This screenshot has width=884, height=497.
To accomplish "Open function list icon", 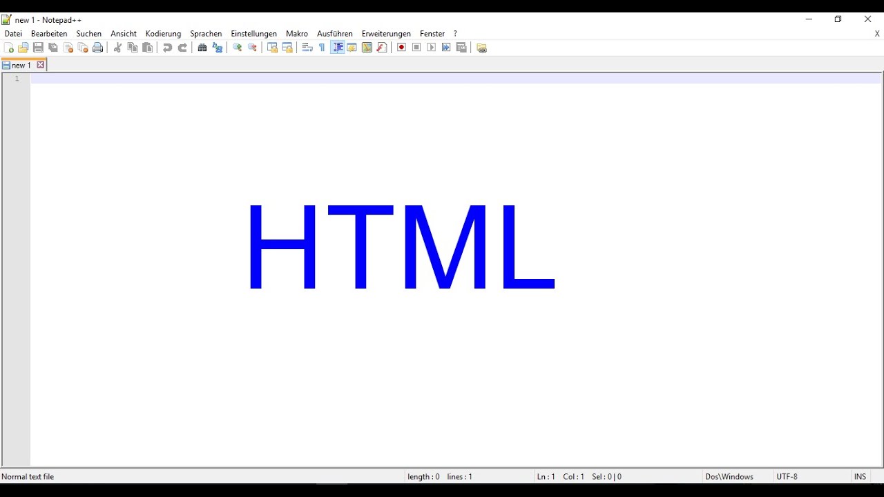I will [382, 48].
